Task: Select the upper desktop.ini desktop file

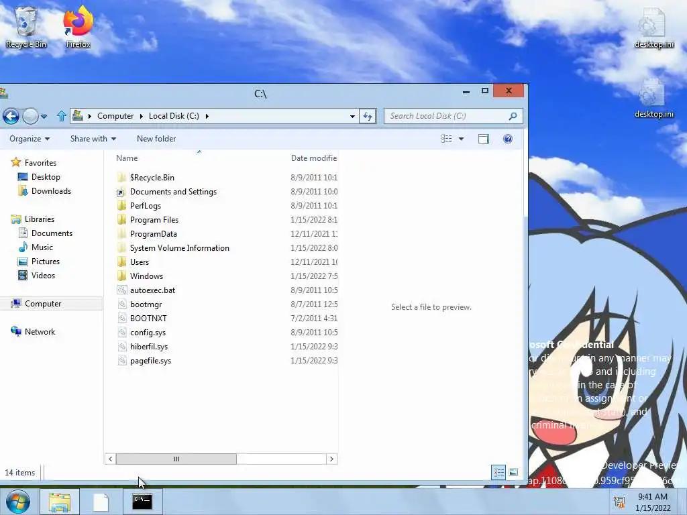Action: point(653,27)
